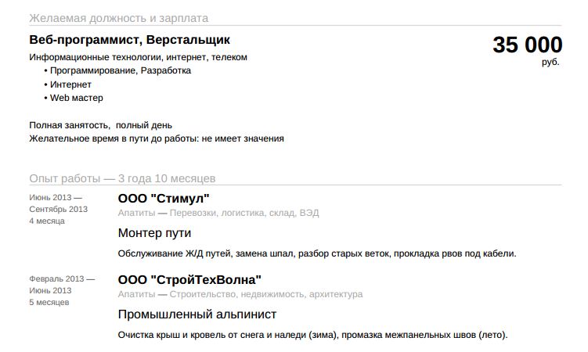Click the "Желательное время в пути до работы" line
The height and width of the screenshot is (352, 588).
tap(157, 138)
